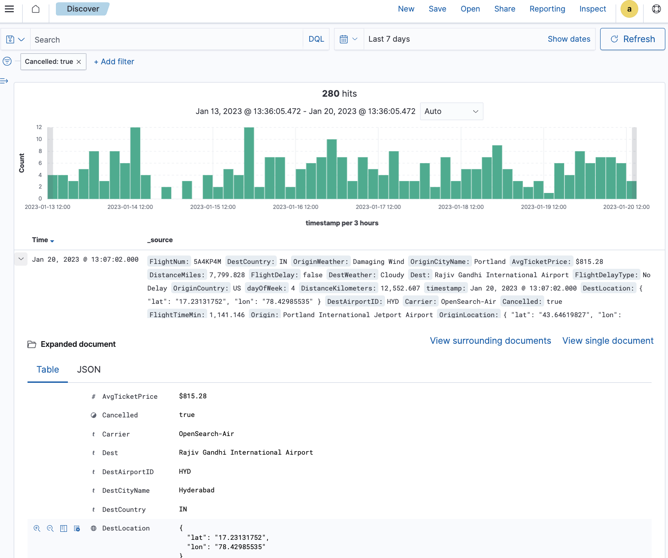Click New in top menu

[406, 9]
